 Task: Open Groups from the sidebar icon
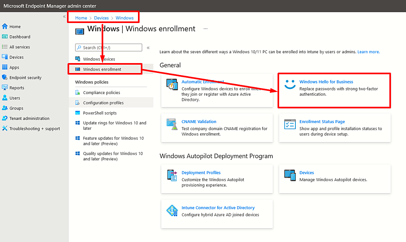coord(6,108)
